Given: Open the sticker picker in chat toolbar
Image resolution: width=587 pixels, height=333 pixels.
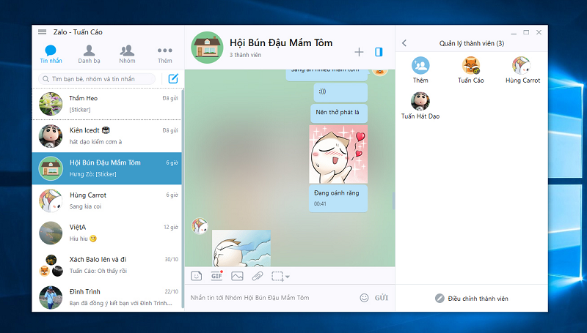Looking at the screenshot, I should [197, 276].
